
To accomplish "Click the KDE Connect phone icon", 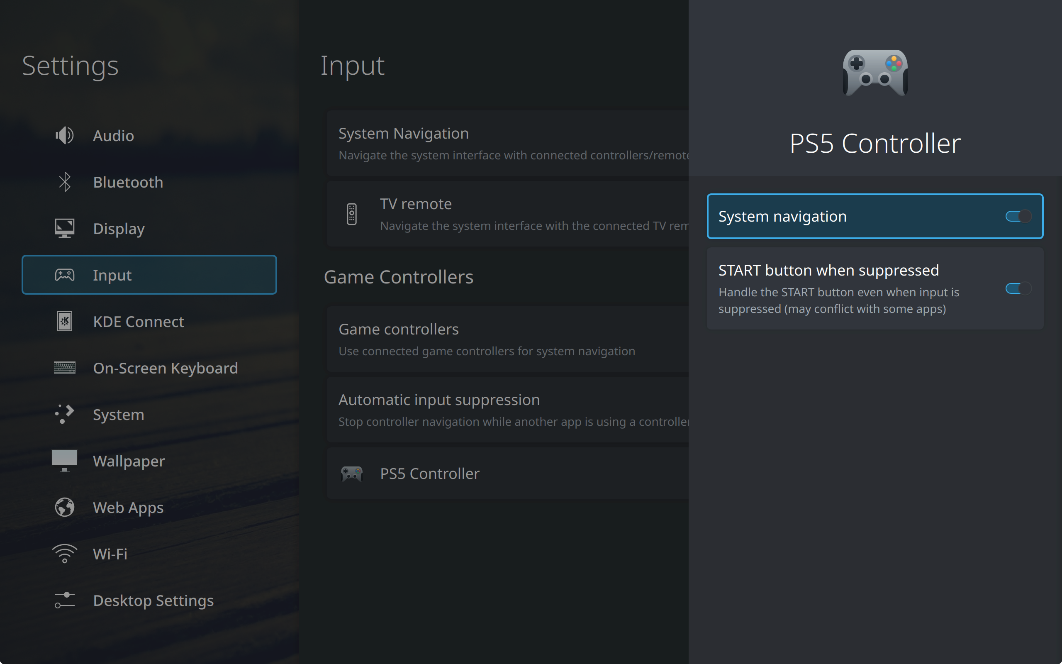I will tap(65, 322).
